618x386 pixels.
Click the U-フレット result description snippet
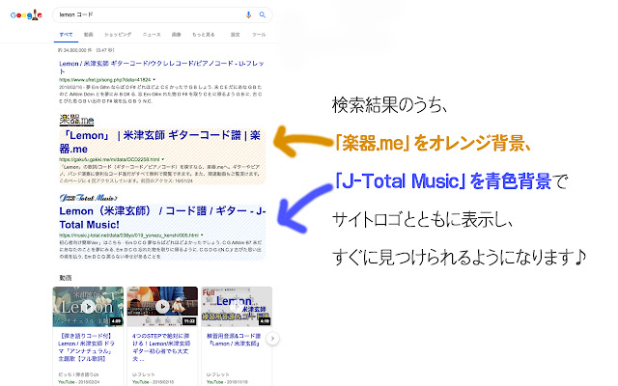(160, 95)
